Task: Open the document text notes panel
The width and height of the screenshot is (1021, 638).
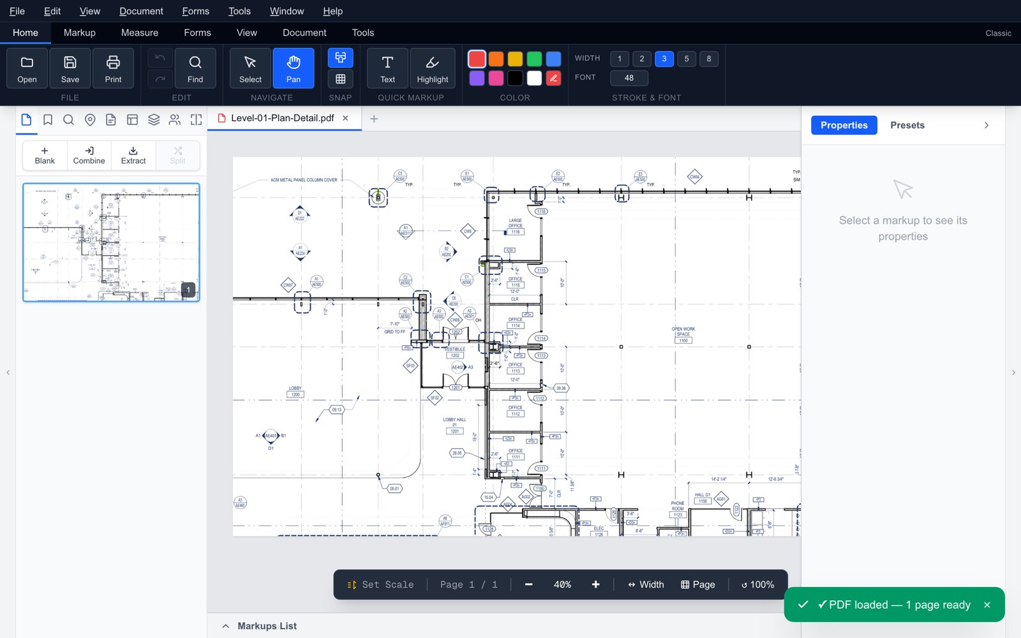Action: (x=111, y=120)
